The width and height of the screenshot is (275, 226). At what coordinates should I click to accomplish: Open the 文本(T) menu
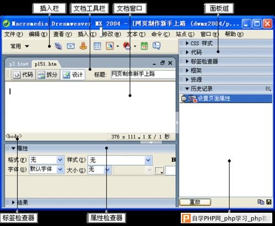tap(136, 34)
